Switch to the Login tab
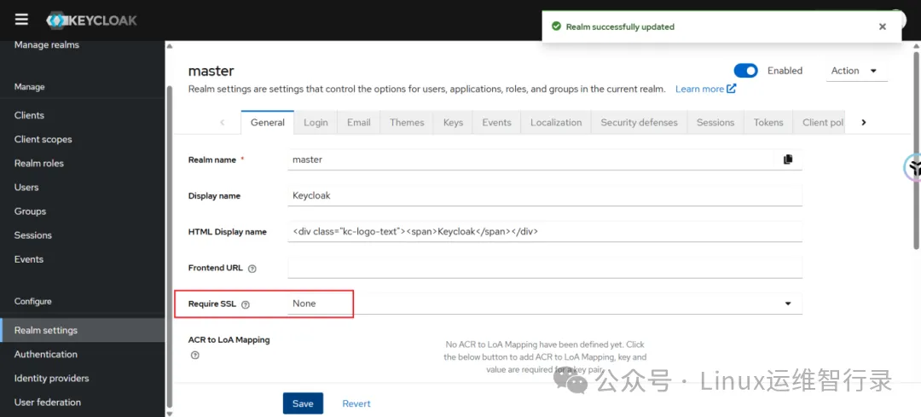 pyautogui.click(x=316, y=123)
